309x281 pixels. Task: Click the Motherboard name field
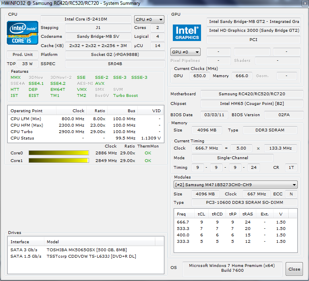[x=252, y=94]
